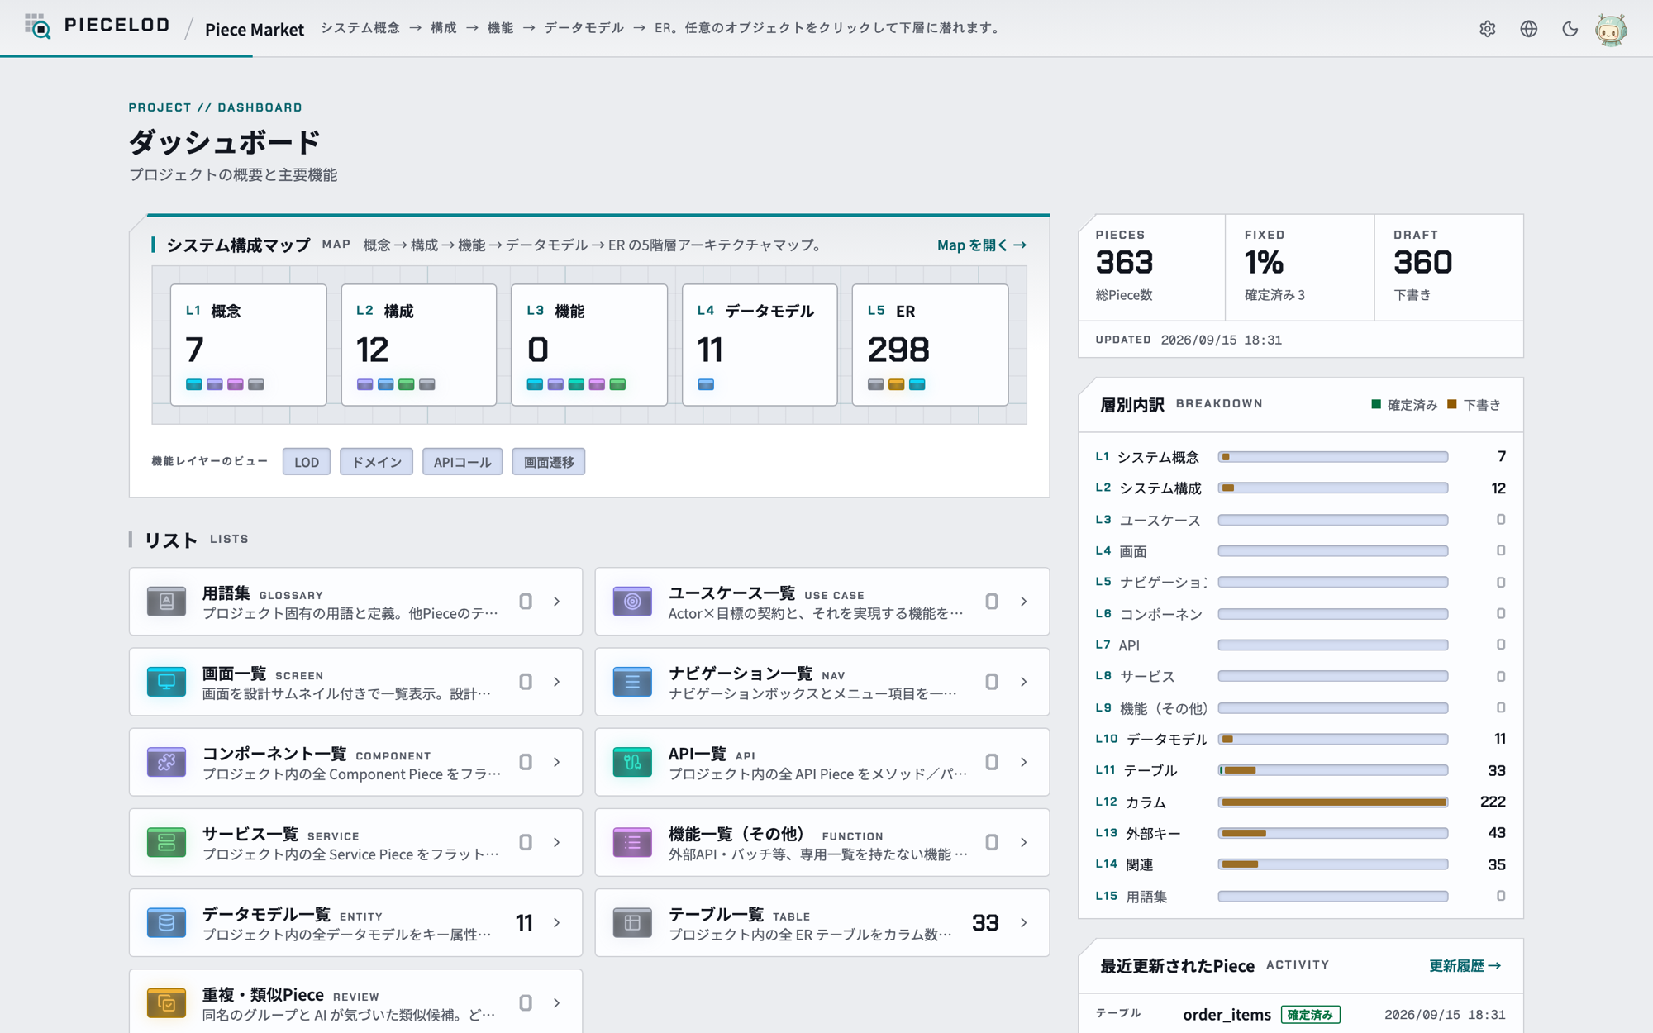Open the L2 構成 map card

pyautogui.click(x=419, y=345)
